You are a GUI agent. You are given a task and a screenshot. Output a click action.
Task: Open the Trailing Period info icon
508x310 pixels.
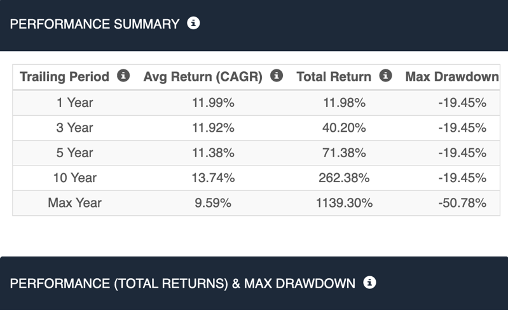click(x=123, y=76)
